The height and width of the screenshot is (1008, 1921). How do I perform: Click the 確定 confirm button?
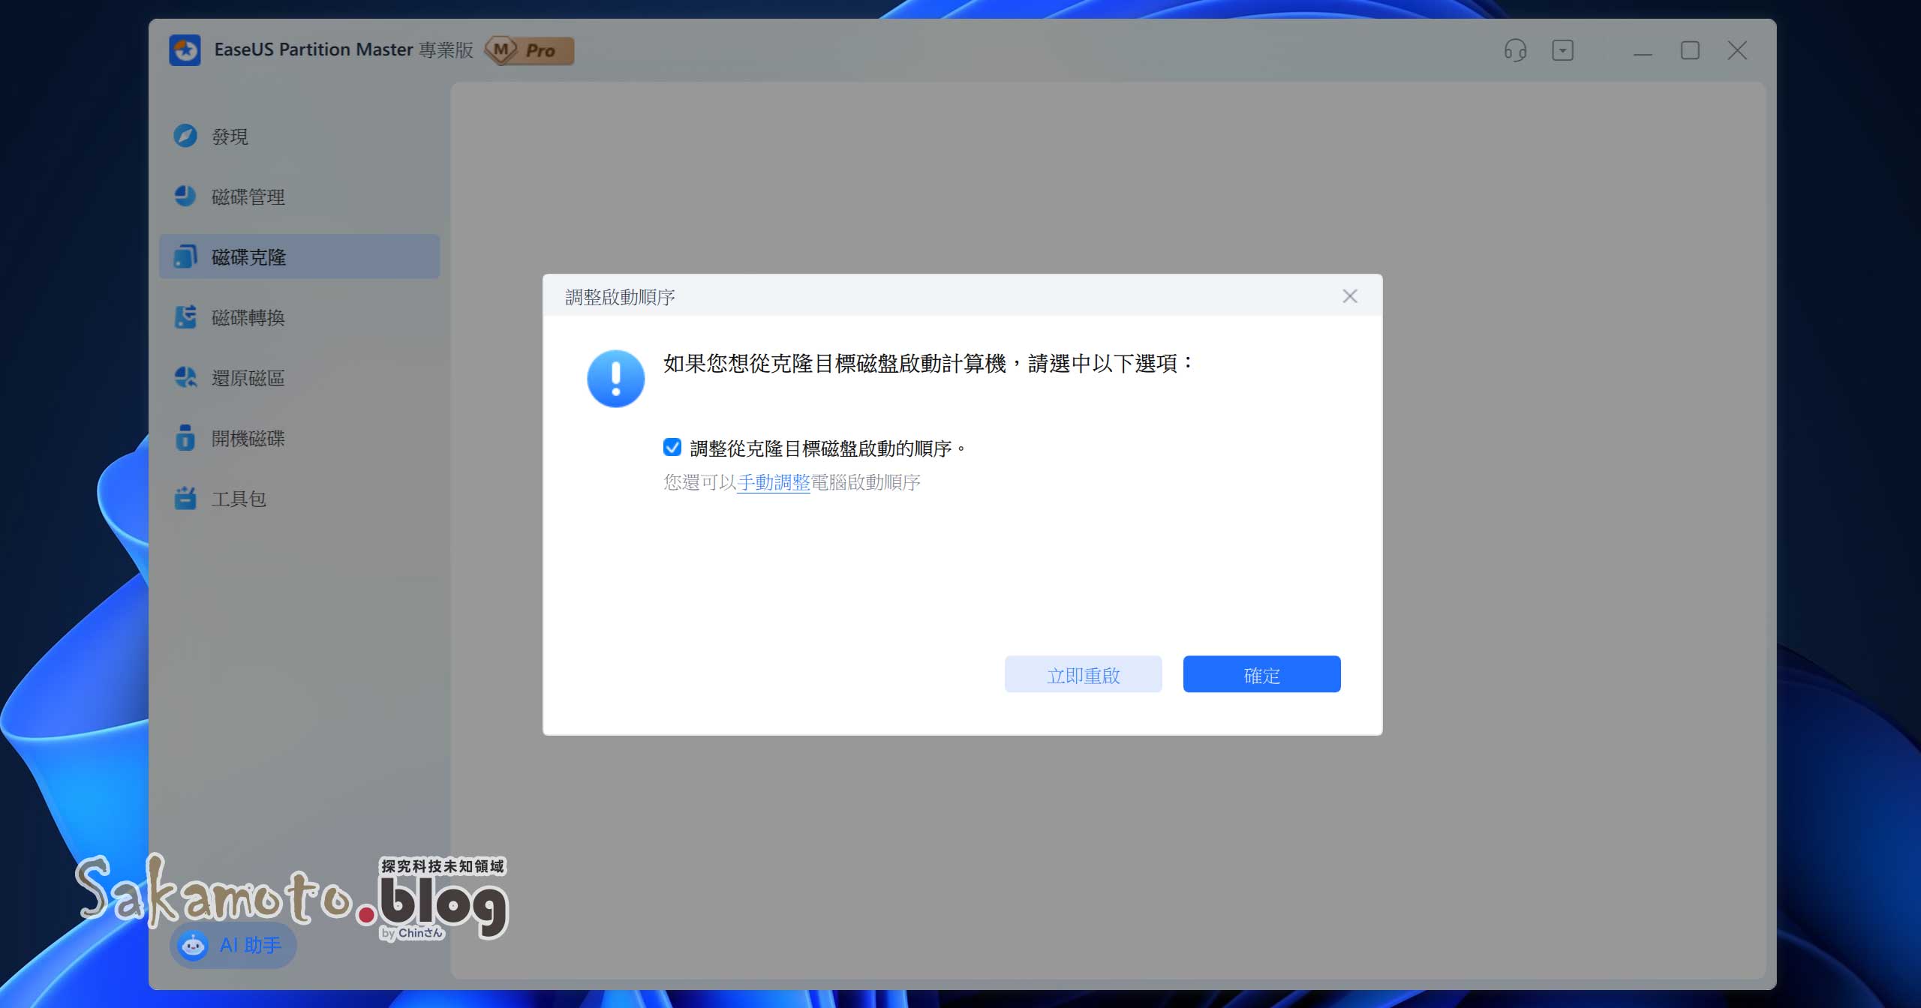(1261, 673)
